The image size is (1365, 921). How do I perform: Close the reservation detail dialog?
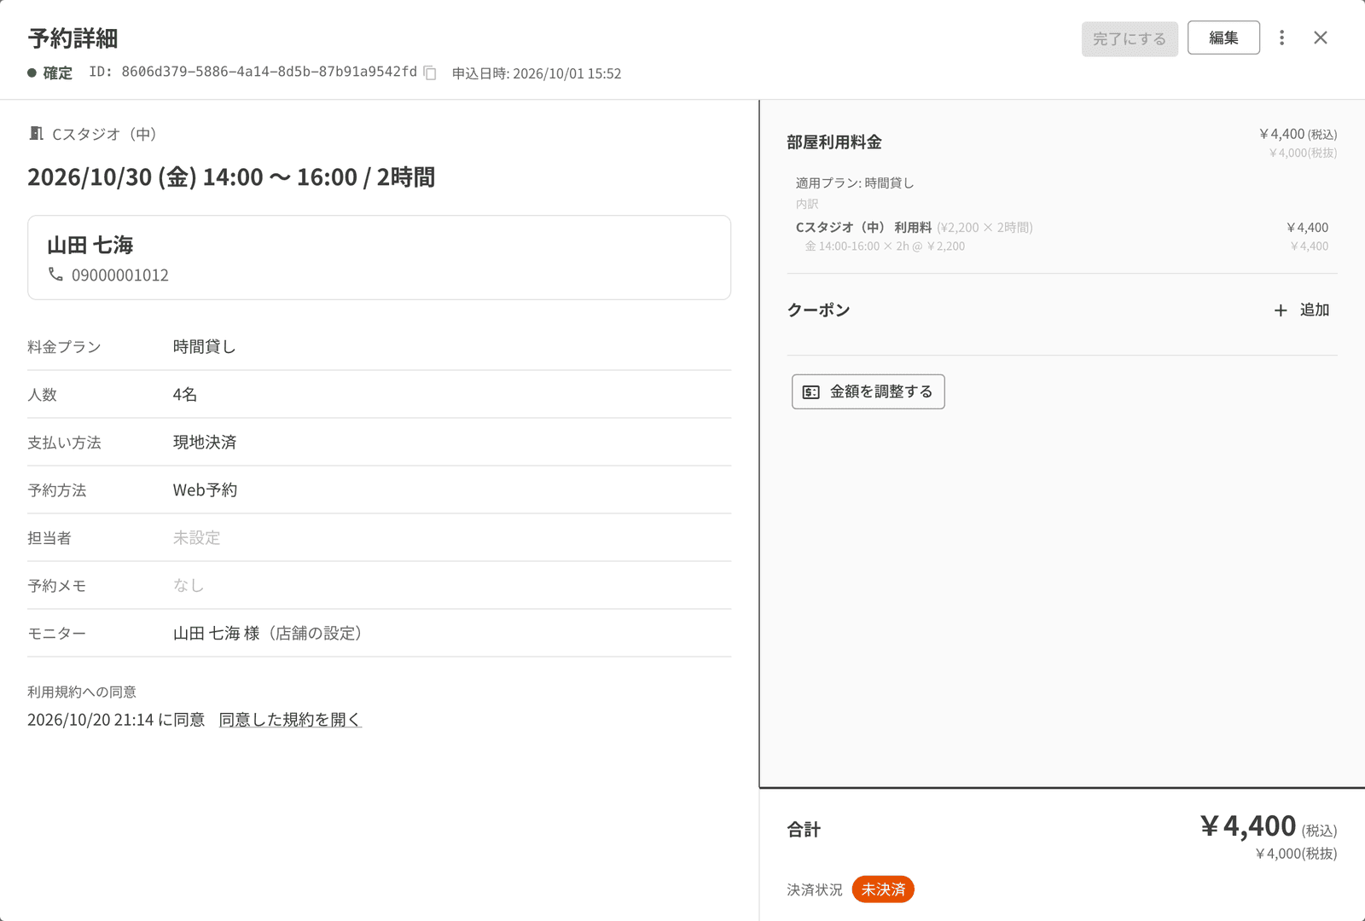click(x=1321, y=38)
